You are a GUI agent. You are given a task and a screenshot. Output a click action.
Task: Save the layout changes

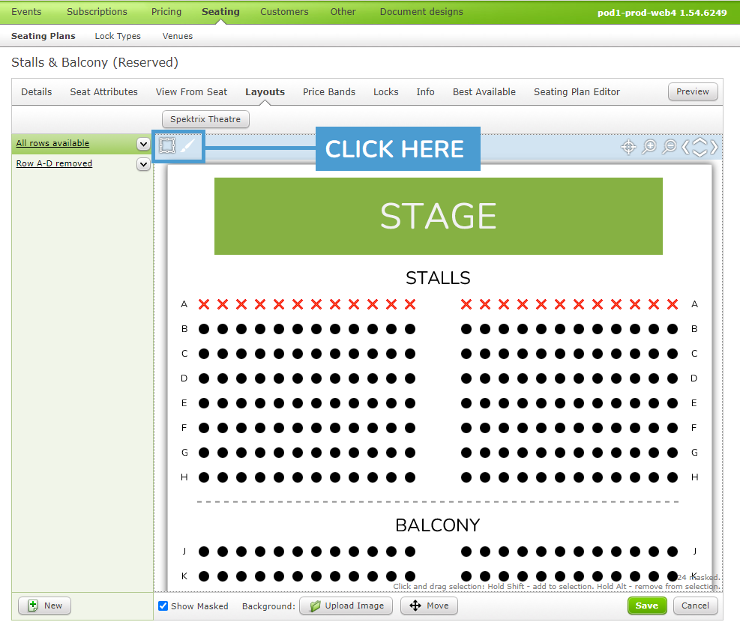646,606
